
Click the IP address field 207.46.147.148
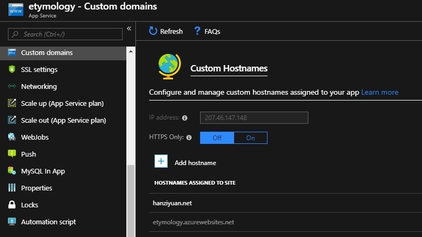pyautogui.click(x=254, y=117)
